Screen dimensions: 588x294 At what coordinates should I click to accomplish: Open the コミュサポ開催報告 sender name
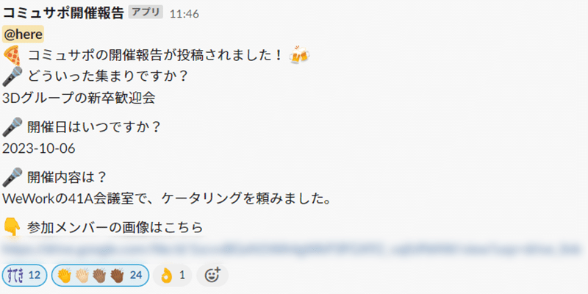[x=63, y=13]
